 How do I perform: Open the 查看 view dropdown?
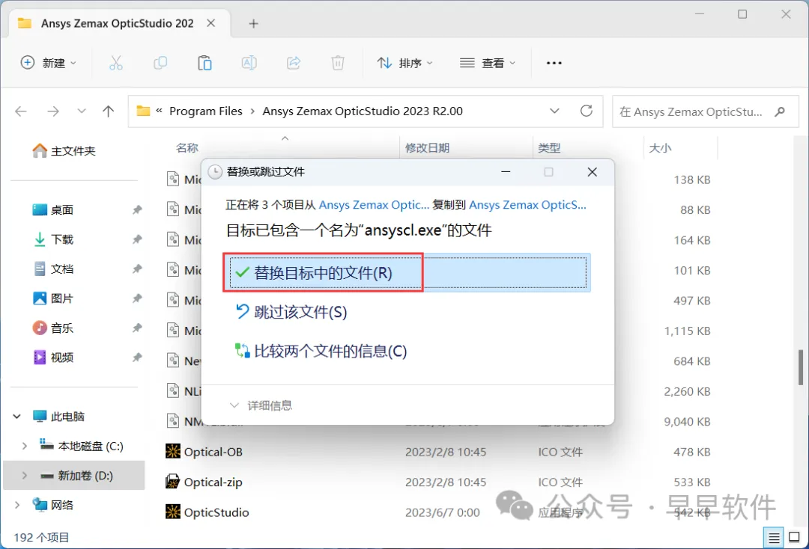[x=488, y=63]
